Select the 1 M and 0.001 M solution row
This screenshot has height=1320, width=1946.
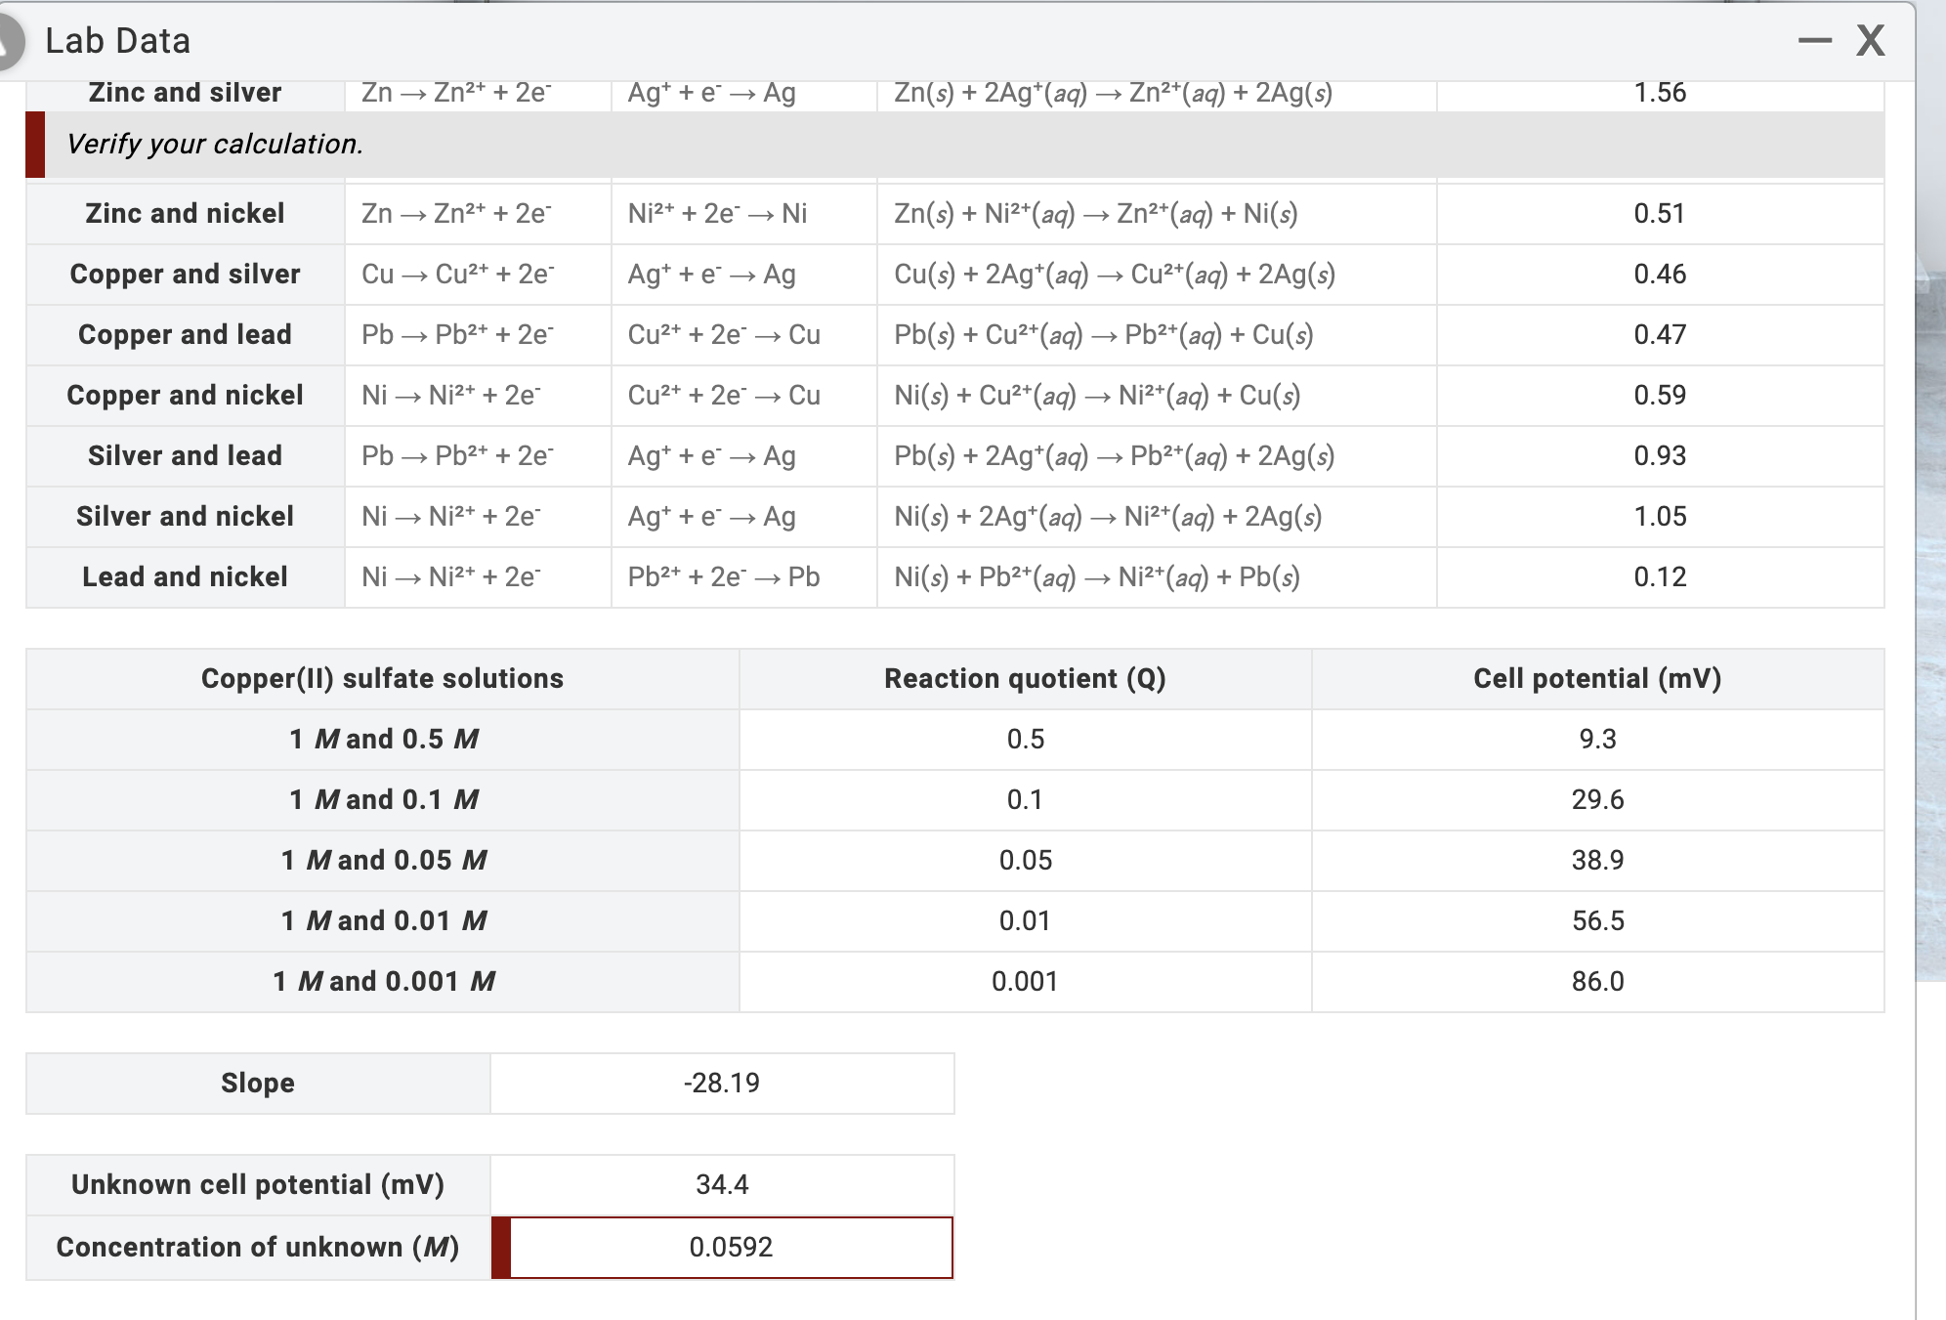pos(384,981)
